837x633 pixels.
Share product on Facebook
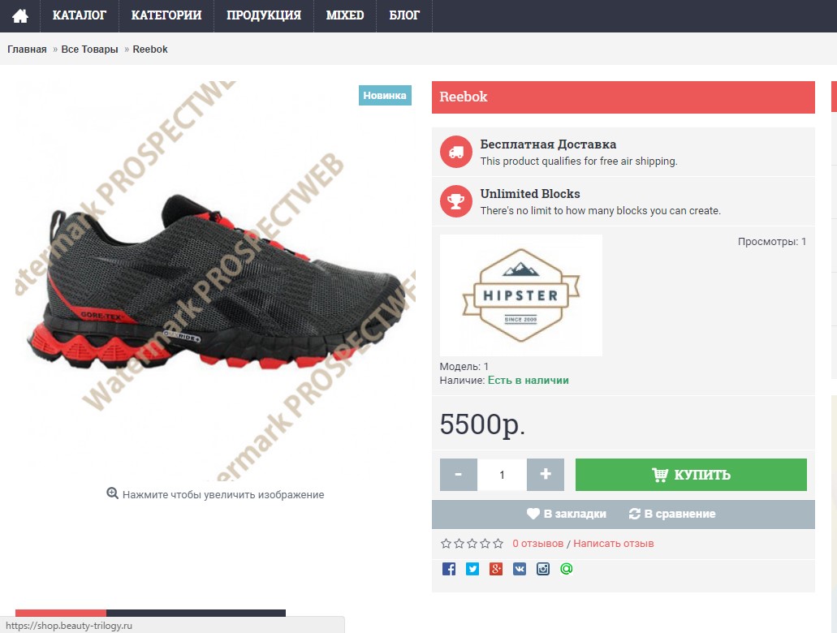point(449,569)
